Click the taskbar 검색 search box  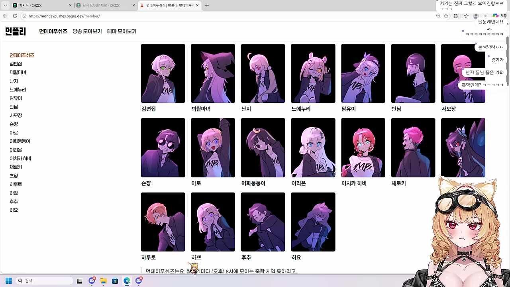[44, 281]
